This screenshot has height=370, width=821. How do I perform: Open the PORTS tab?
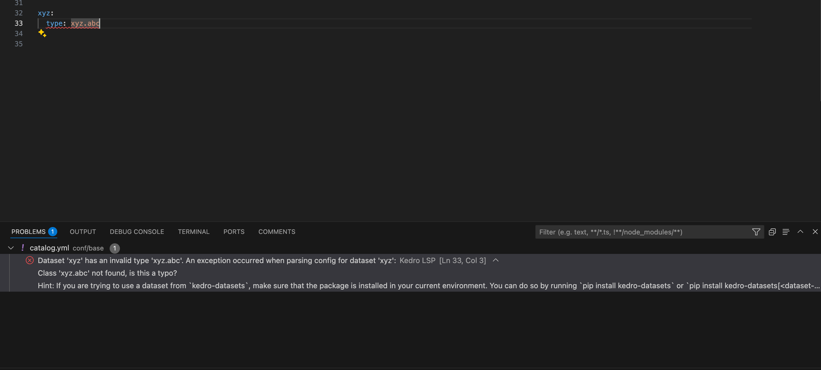pos(234,232)
